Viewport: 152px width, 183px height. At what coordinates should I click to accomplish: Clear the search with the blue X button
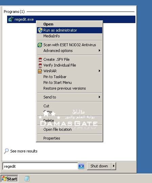pyautogui.click(x=81, y=166)
